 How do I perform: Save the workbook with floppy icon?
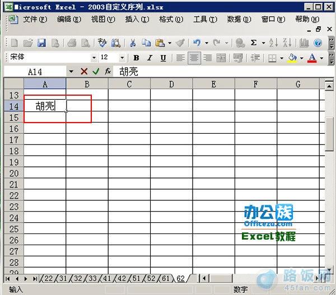pos(42,43)
